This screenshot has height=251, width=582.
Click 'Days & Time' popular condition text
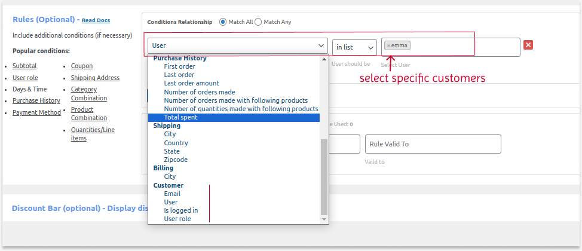pyautogui.click(x=30, y=90)
